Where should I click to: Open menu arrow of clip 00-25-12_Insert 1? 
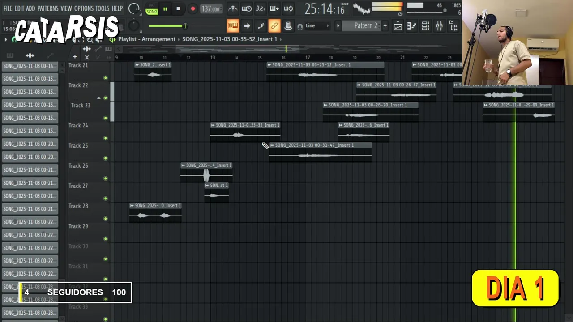pos(269,65)
